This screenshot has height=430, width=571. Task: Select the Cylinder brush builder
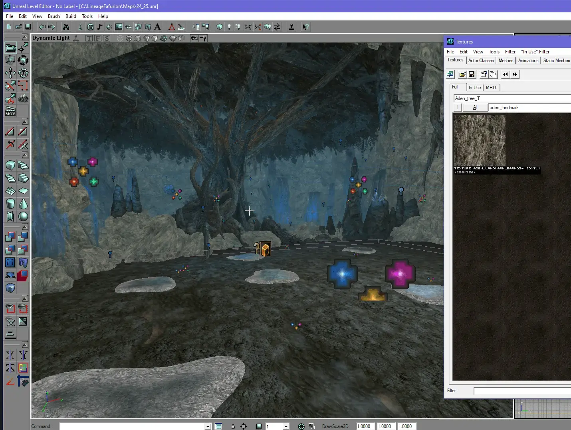coord(10,204)
